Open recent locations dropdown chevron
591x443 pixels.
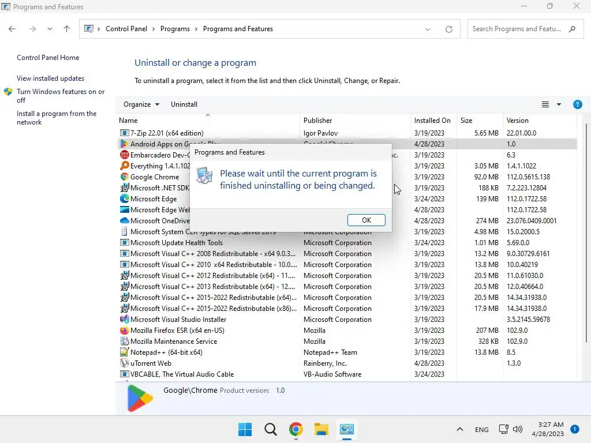point(50,29)
